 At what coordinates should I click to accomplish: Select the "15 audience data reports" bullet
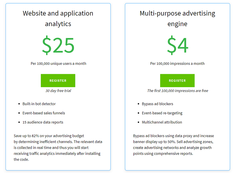[43, 122]
